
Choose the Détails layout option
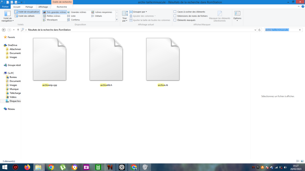pos(98,16)
